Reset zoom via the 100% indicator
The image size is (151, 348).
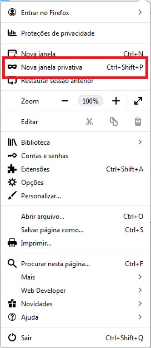(x=90, y=101)
